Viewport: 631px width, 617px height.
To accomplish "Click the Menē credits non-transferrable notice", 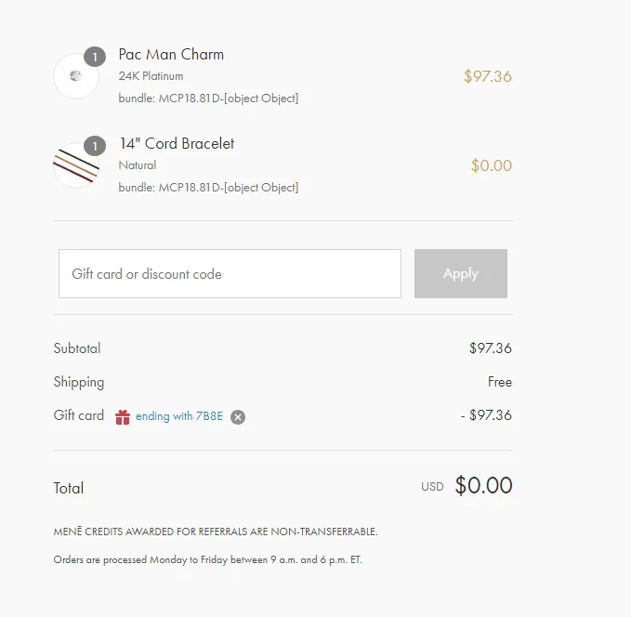I will click(216, 532).
